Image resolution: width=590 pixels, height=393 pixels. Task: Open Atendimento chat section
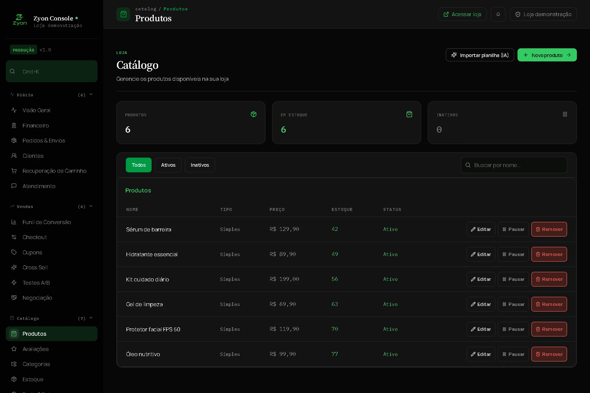52,186
